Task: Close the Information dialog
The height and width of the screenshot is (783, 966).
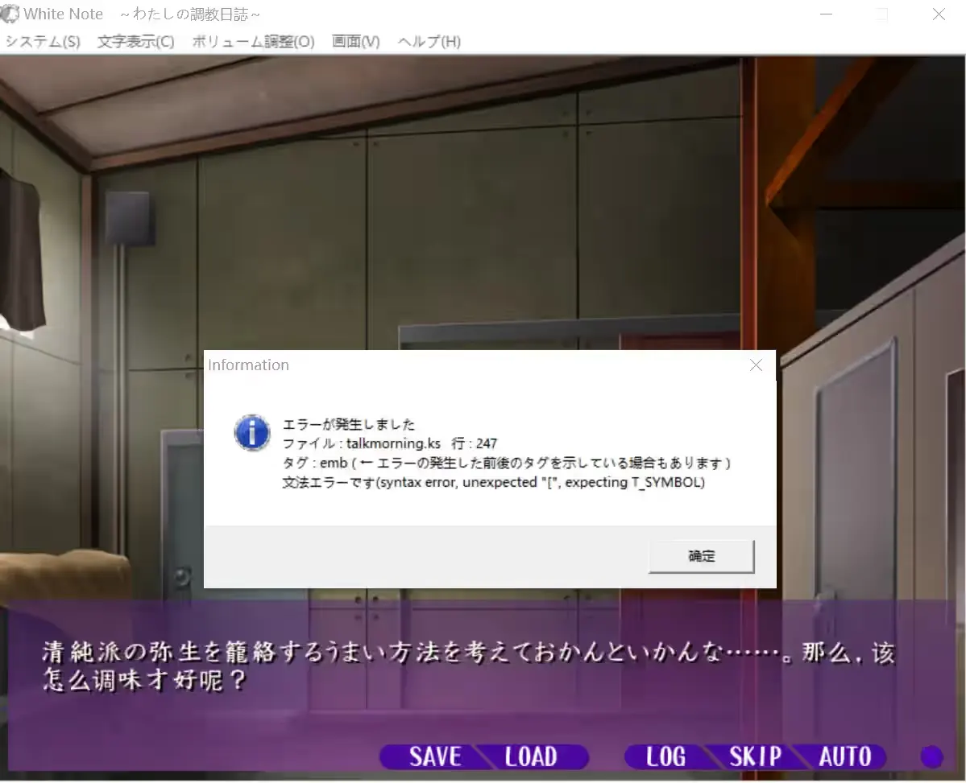Action: [x=756, y=365]
